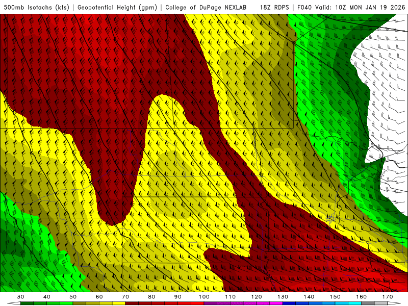Click the legend value 120
This screenshot has height=306, width=408.
(x=257, y=297)
